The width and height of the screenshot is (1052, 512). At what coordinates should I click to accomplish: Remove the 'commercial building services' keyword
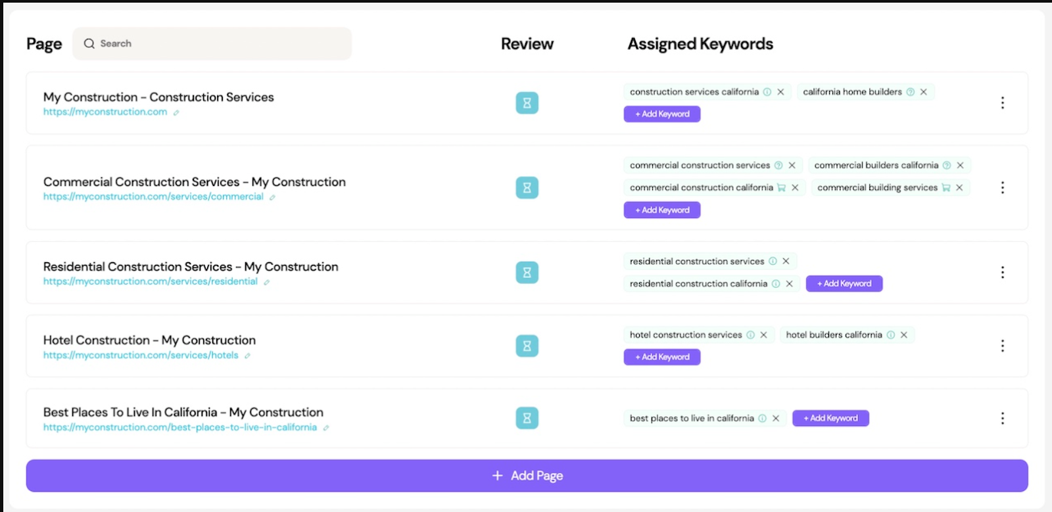click(x=959, y=188)
